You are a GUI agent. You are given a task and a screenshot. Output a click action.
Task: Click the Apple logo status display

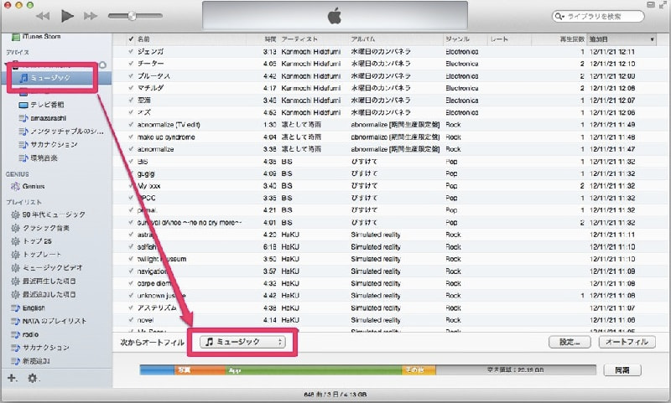pos(335,16)
